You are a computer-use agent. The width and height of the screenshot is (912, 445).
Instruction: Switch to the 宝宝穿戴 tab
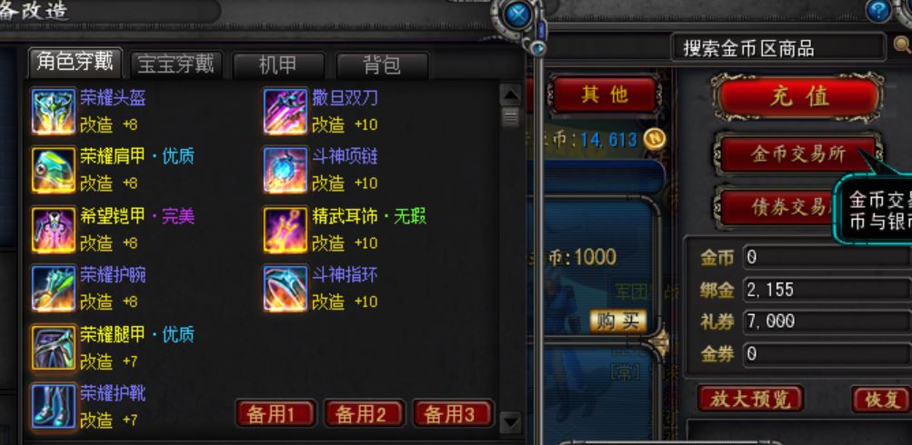point(175,64)
